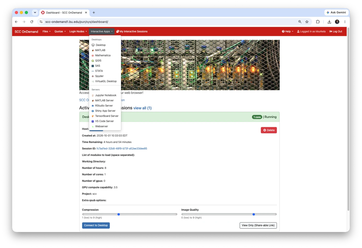Open My Interactive Sessions page
The image size is (362, 248).
click(132, 31)
